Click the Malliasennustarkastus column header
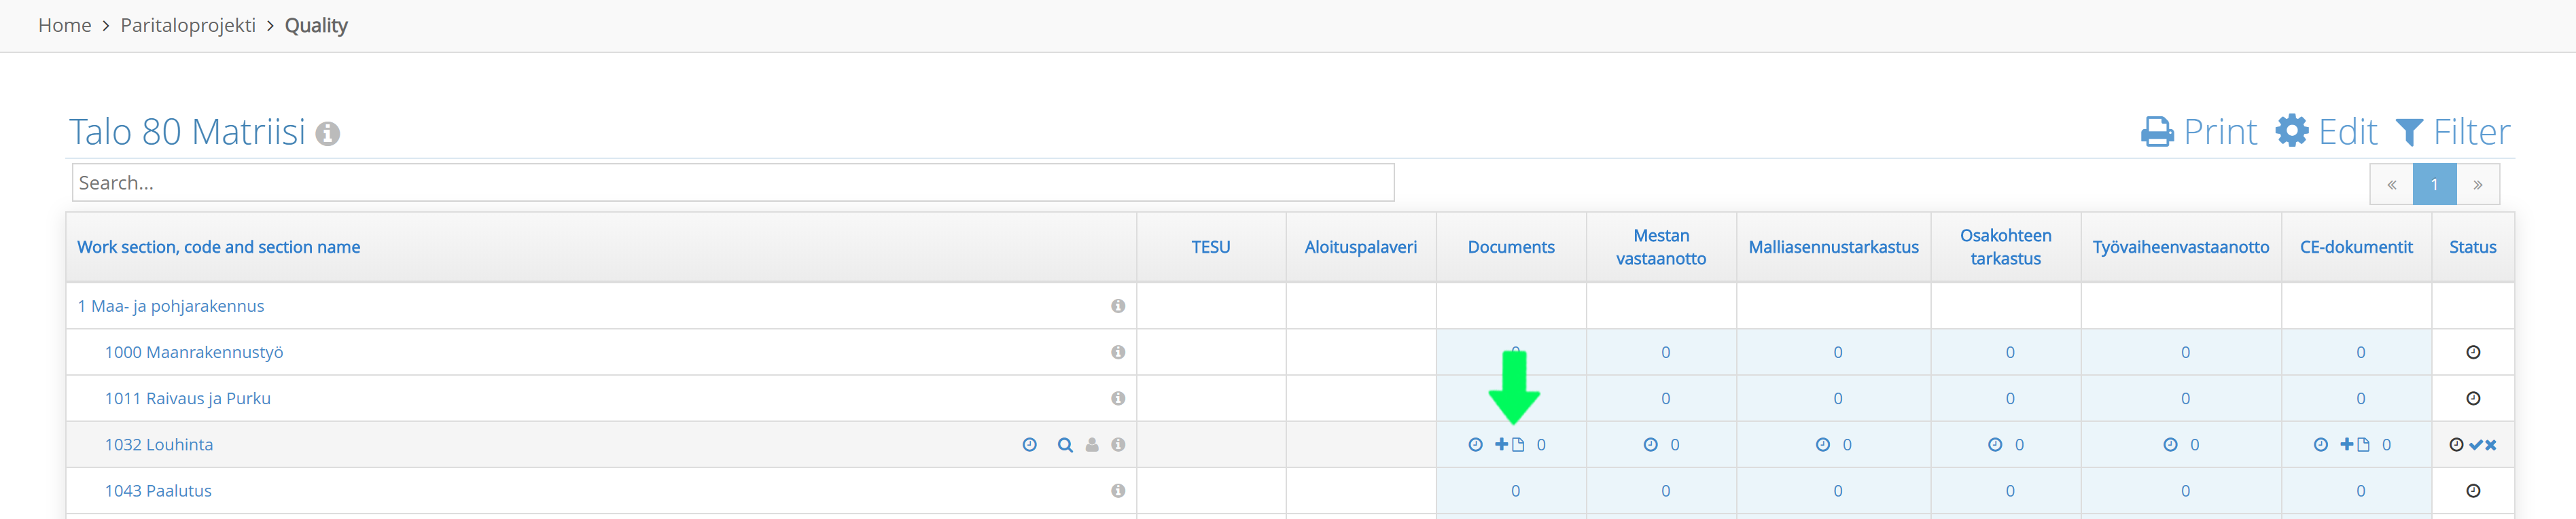Viewport: 2576px width, 519px height. 1833,247
